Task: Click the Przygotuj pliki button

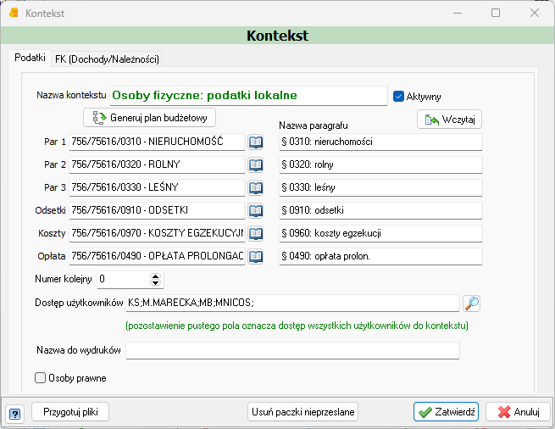Action: click(70, 412)
